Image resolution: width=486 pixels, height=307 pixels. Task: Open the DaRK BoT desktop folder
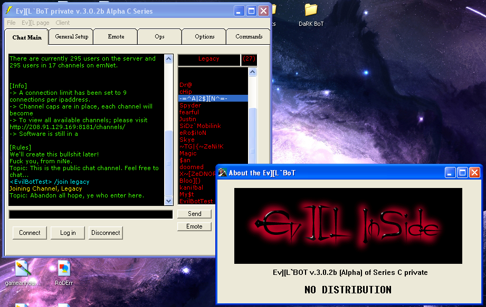click(311, 9)
